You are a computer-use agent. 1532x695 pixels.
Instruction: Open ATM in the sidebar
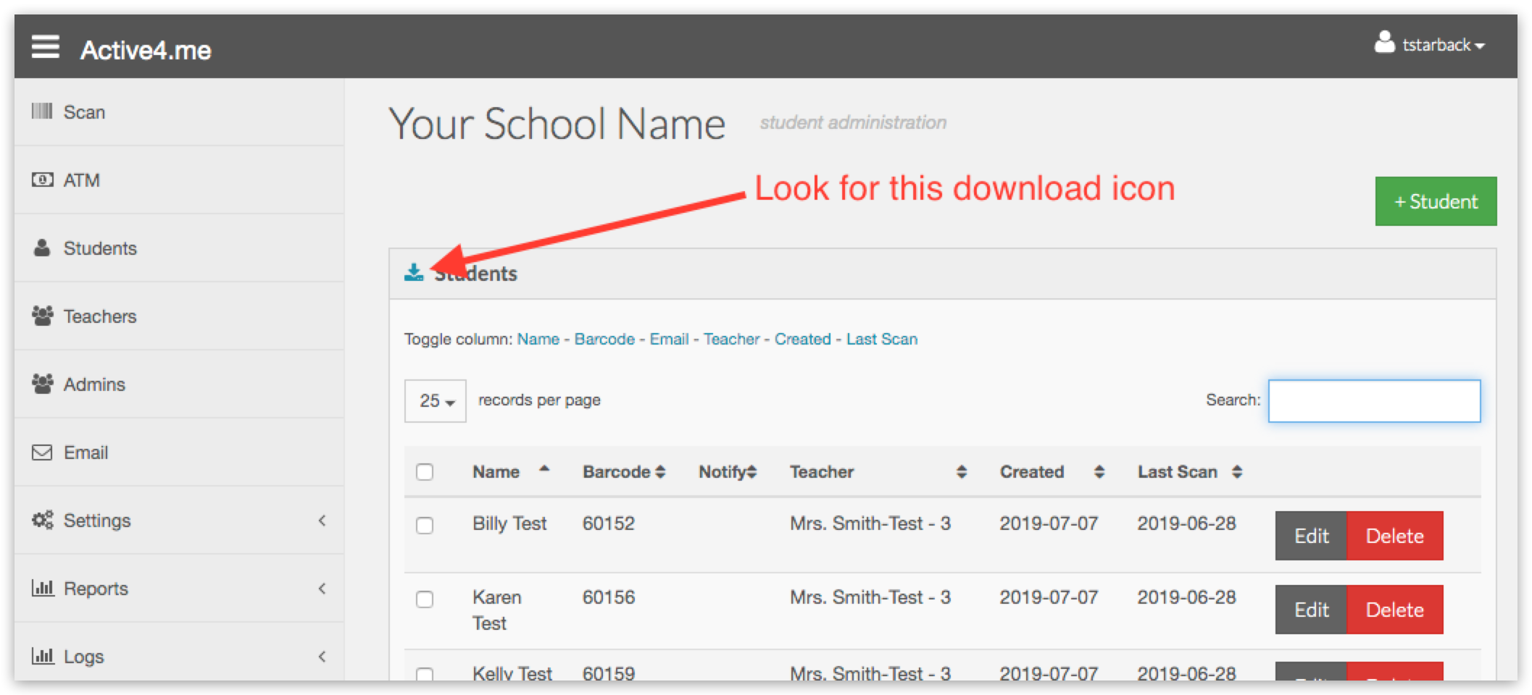(x=179, y=180)
